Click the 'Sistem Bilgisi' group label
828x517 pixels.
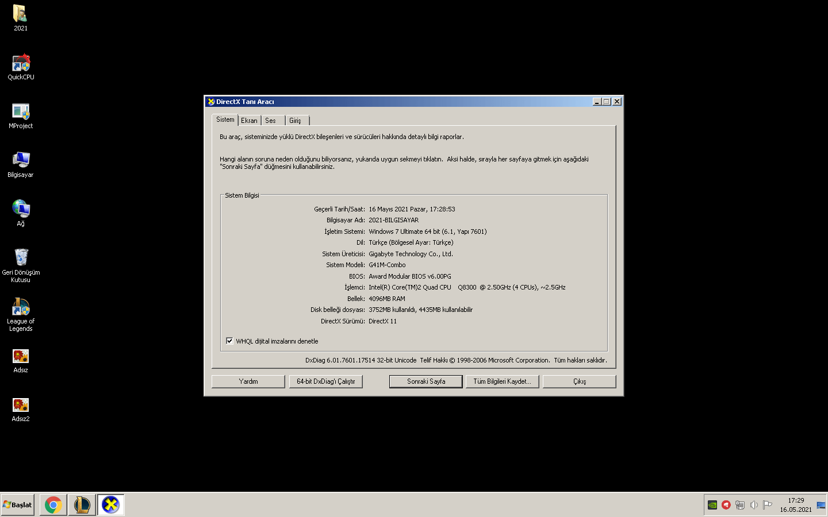click(x=242, y=195)
